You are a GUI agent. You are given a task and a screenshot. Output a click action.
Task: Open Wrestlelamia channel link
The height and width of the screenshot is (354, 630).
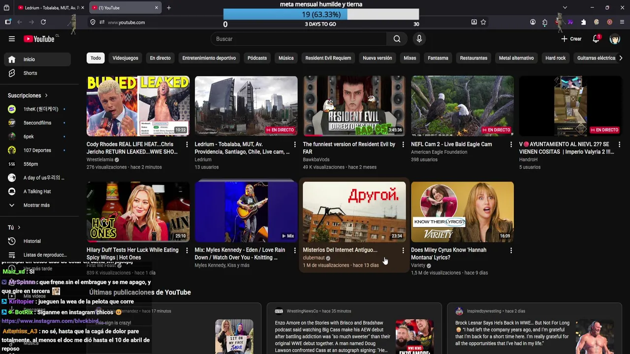100,160
